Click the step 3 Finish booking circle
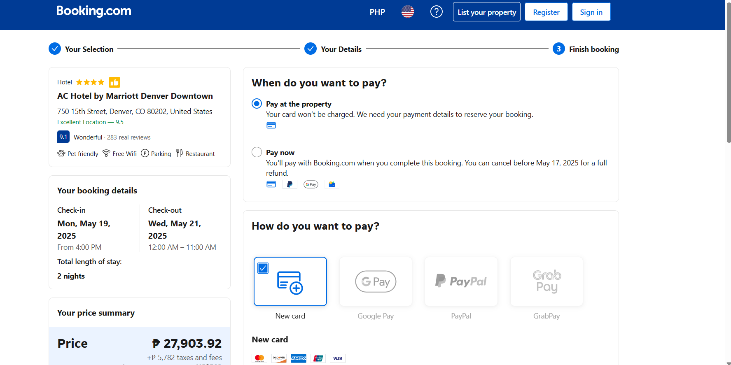The width and height of the screenshot is (731, 365). [x=559, y=49]
